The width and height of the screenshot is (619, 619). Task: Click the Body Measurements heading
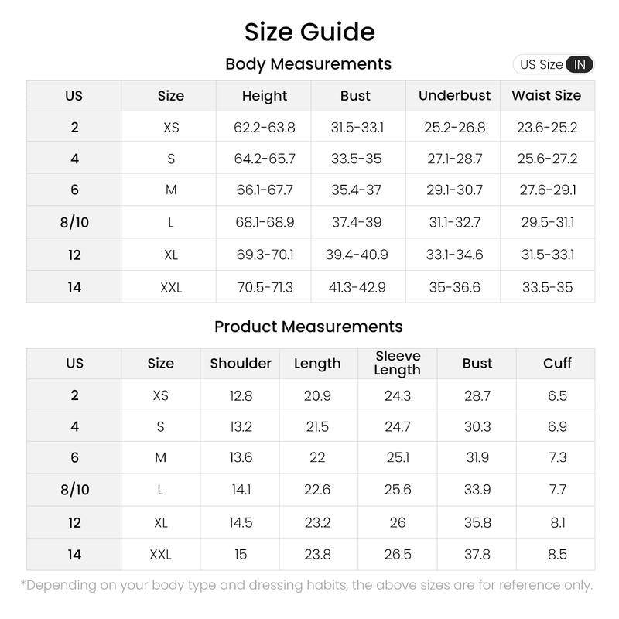click(308, 64)
